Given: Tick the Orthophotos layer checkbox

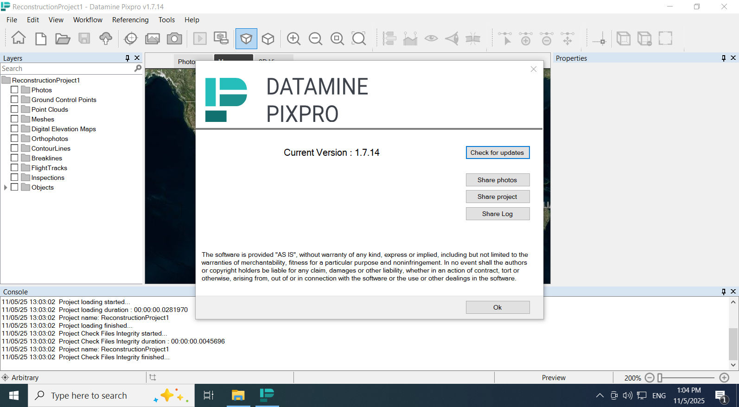Looking at the screenshot, I should coord(14,139).
